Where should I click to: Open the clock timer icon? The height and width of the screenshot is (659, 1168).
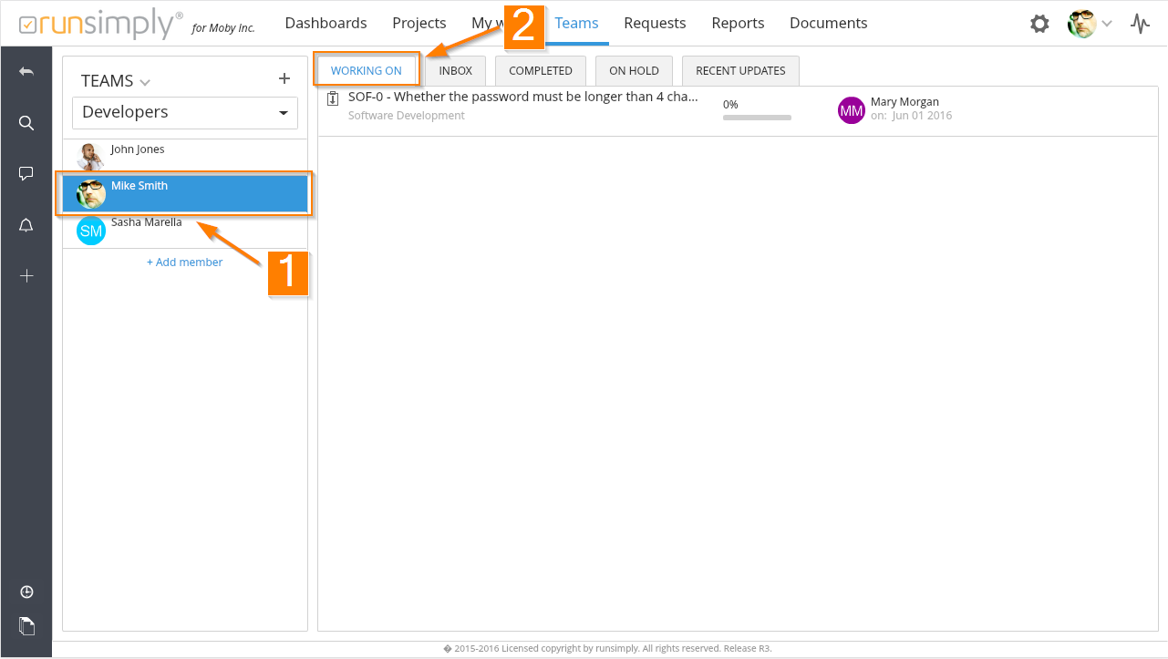[26, 592]
